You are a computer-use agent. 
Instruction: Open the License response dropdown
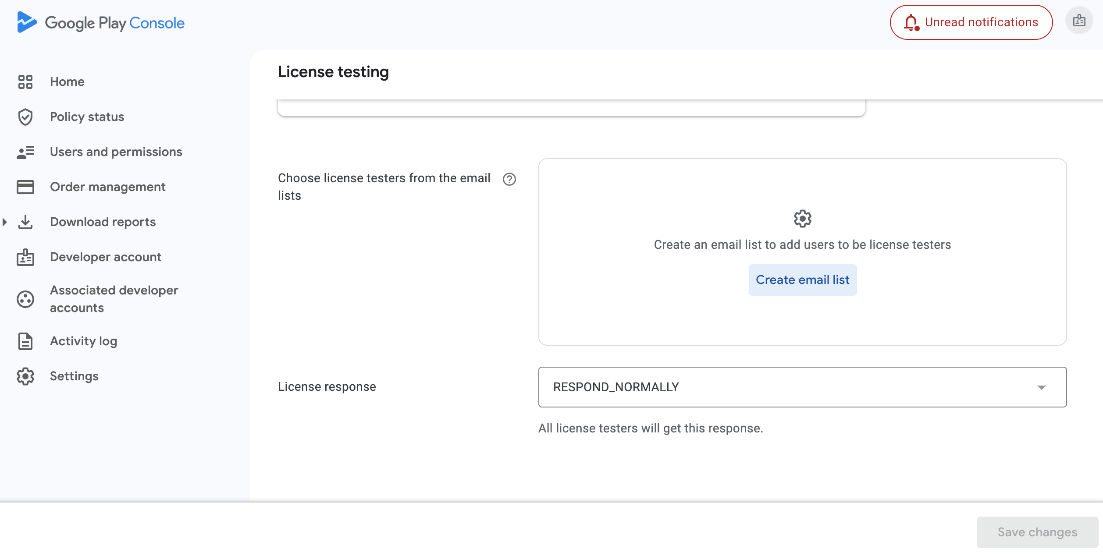click(x=802, y=387)
